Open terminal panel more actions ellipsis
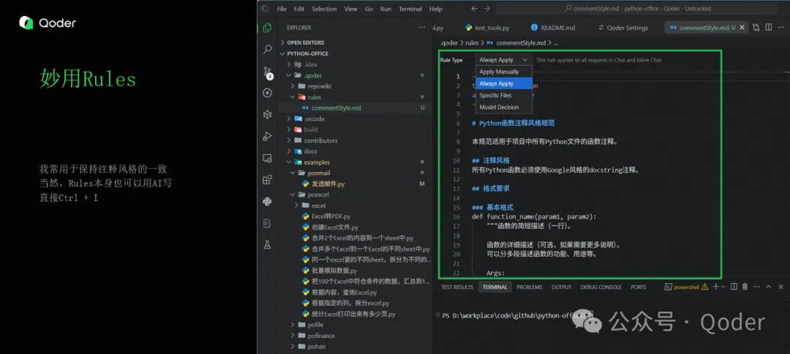 click(756, 287)
